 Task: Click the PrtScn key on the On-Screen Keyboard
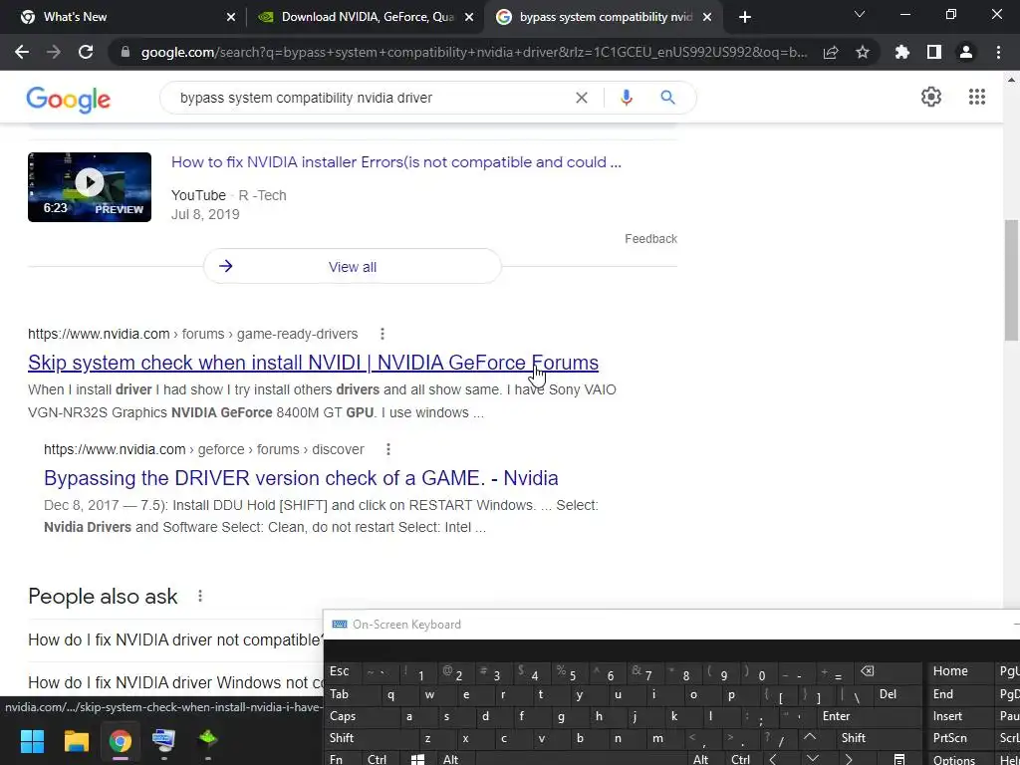(x=959, y=738)
